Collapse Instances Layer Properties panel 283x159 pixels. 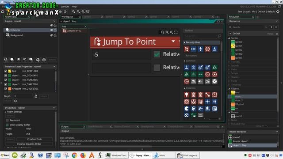pyautogui.click(x=54, y=67)
